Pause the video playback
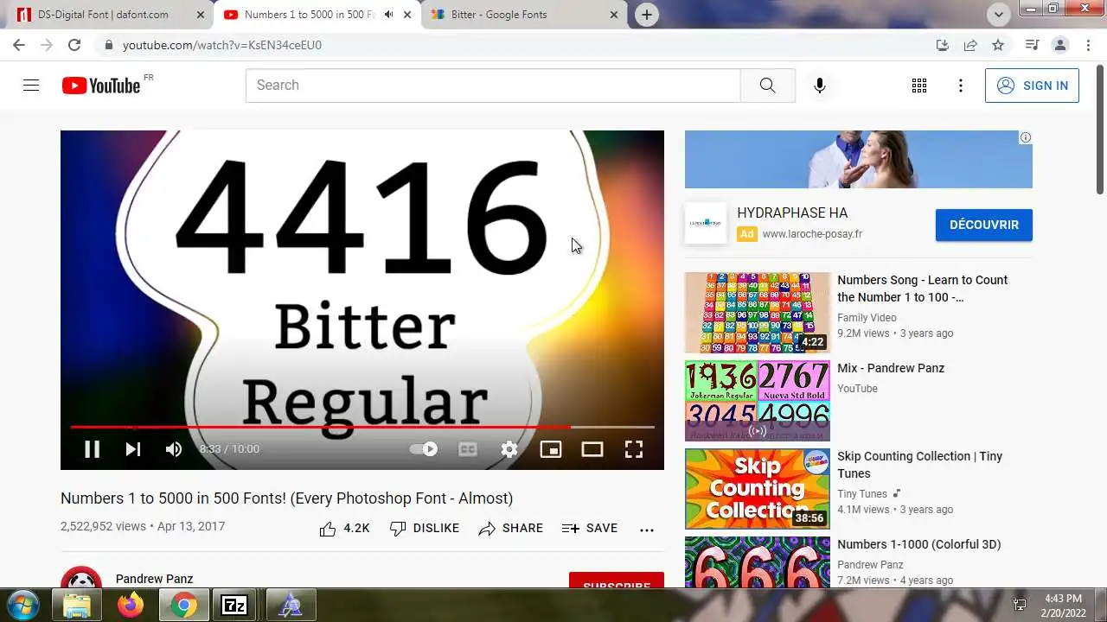This screenshot has width=1107, height=622. coord(92,449)
